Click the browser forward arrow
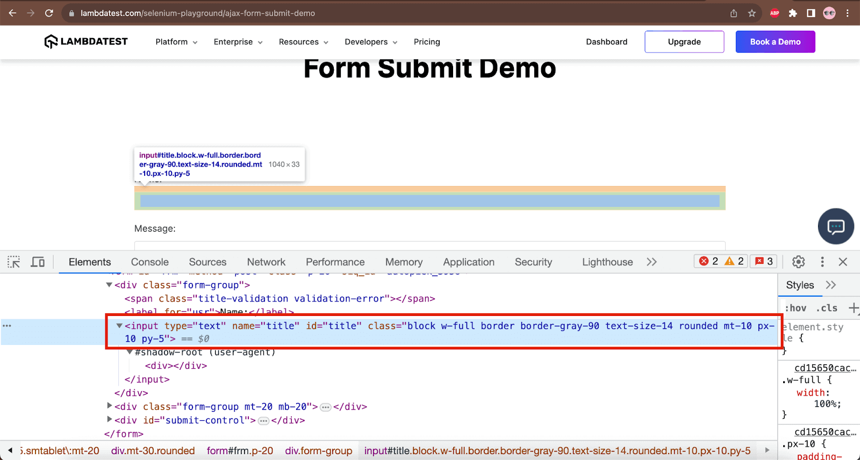The image size is (860, 460). point(31,13)
